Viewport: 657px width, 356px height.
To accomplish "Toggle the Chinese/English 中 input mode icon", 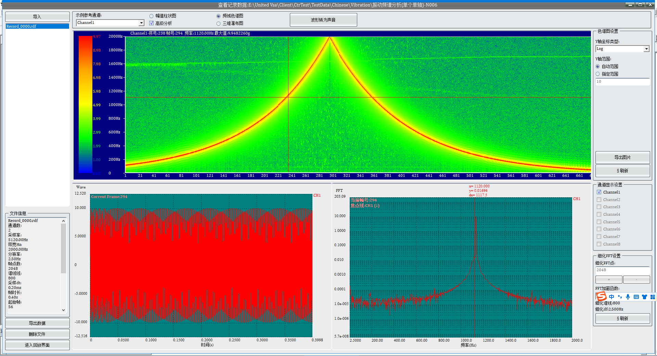I will (x=611, y=297).
